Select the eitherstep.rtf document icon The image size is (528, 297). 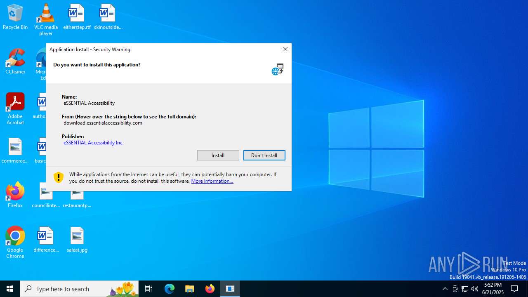tap(77, 17)
